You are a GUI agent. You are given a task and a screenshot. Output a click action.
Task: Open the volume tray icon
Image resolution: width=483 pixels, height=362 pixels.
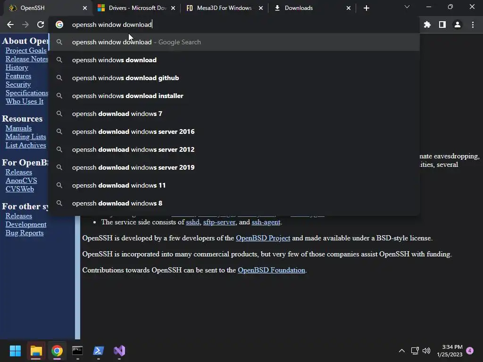(426, 351)
